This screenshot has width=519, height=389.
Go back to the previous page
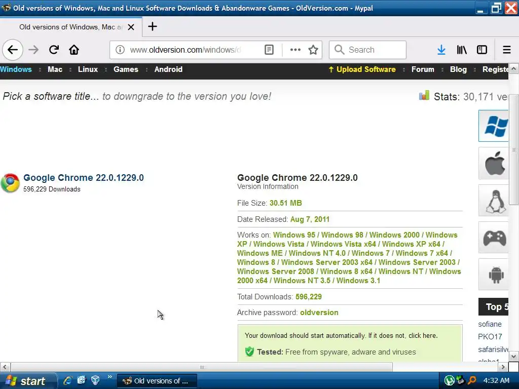tap(13, 50)
